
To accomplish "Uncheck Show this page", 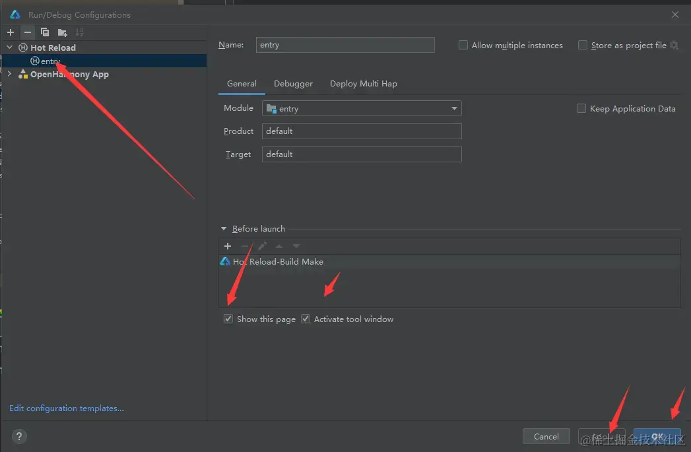I will (228, 319).
